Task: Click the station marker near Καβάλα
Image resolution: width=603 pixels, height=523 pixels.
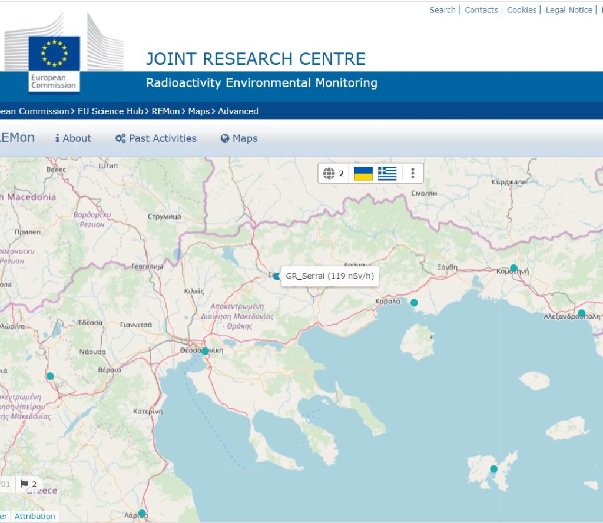Action: pyautogui.click(x=414, y=303)
